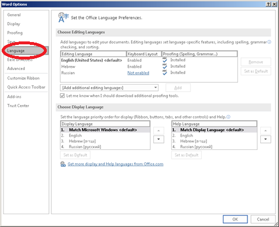
Task: Click the Display Language list header
Action: [x=105, y=124]
